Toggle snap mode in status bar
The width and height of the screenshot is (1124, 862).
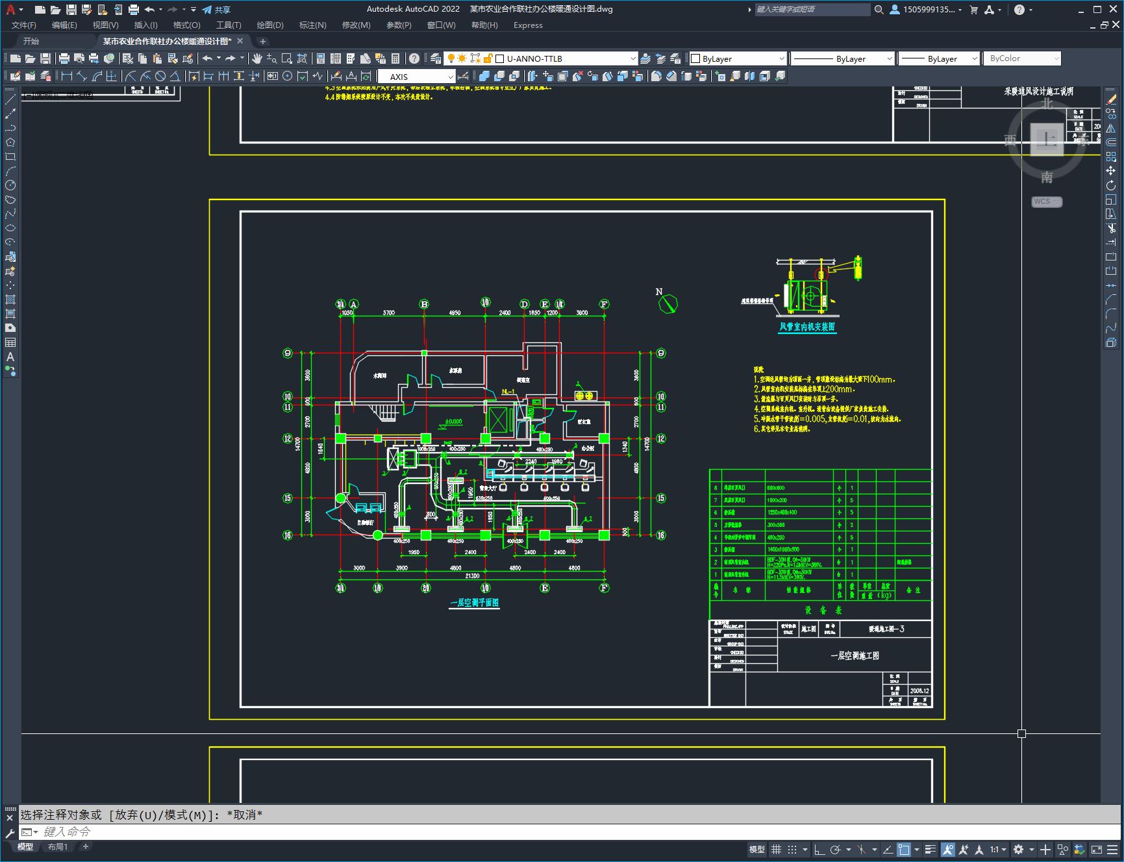[x=792, y=849]
